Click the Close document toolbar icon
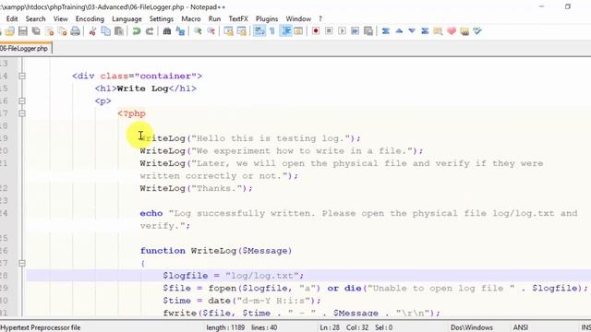This screenshot has width=591, height=332. click(49, 31)
